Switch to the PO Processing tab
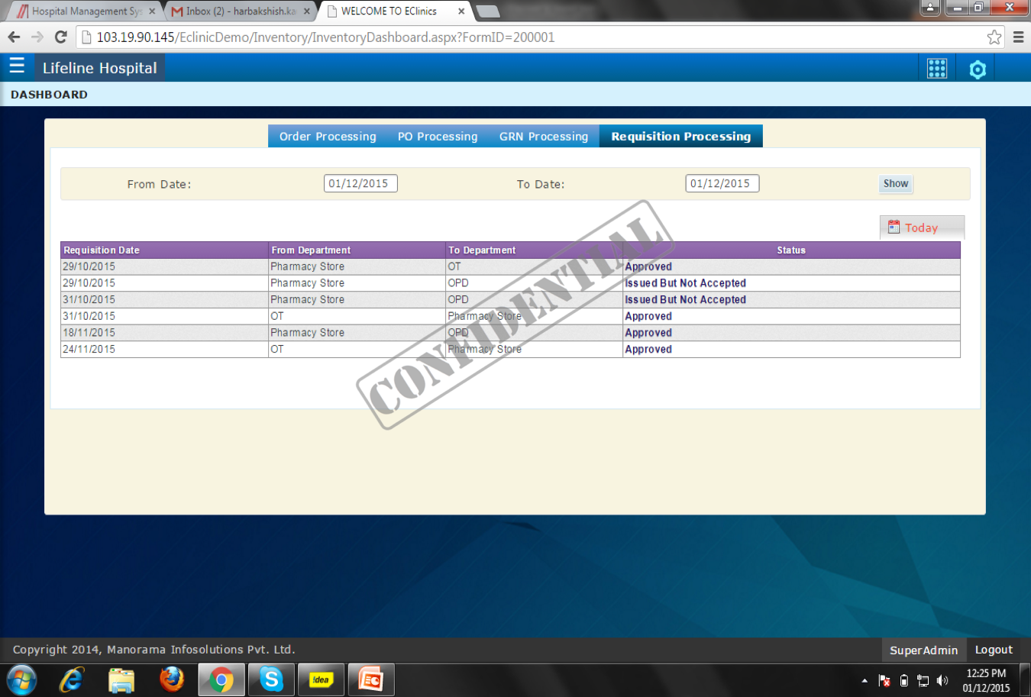The width and height of the screenshot is (1031, 697). point(438,136)
